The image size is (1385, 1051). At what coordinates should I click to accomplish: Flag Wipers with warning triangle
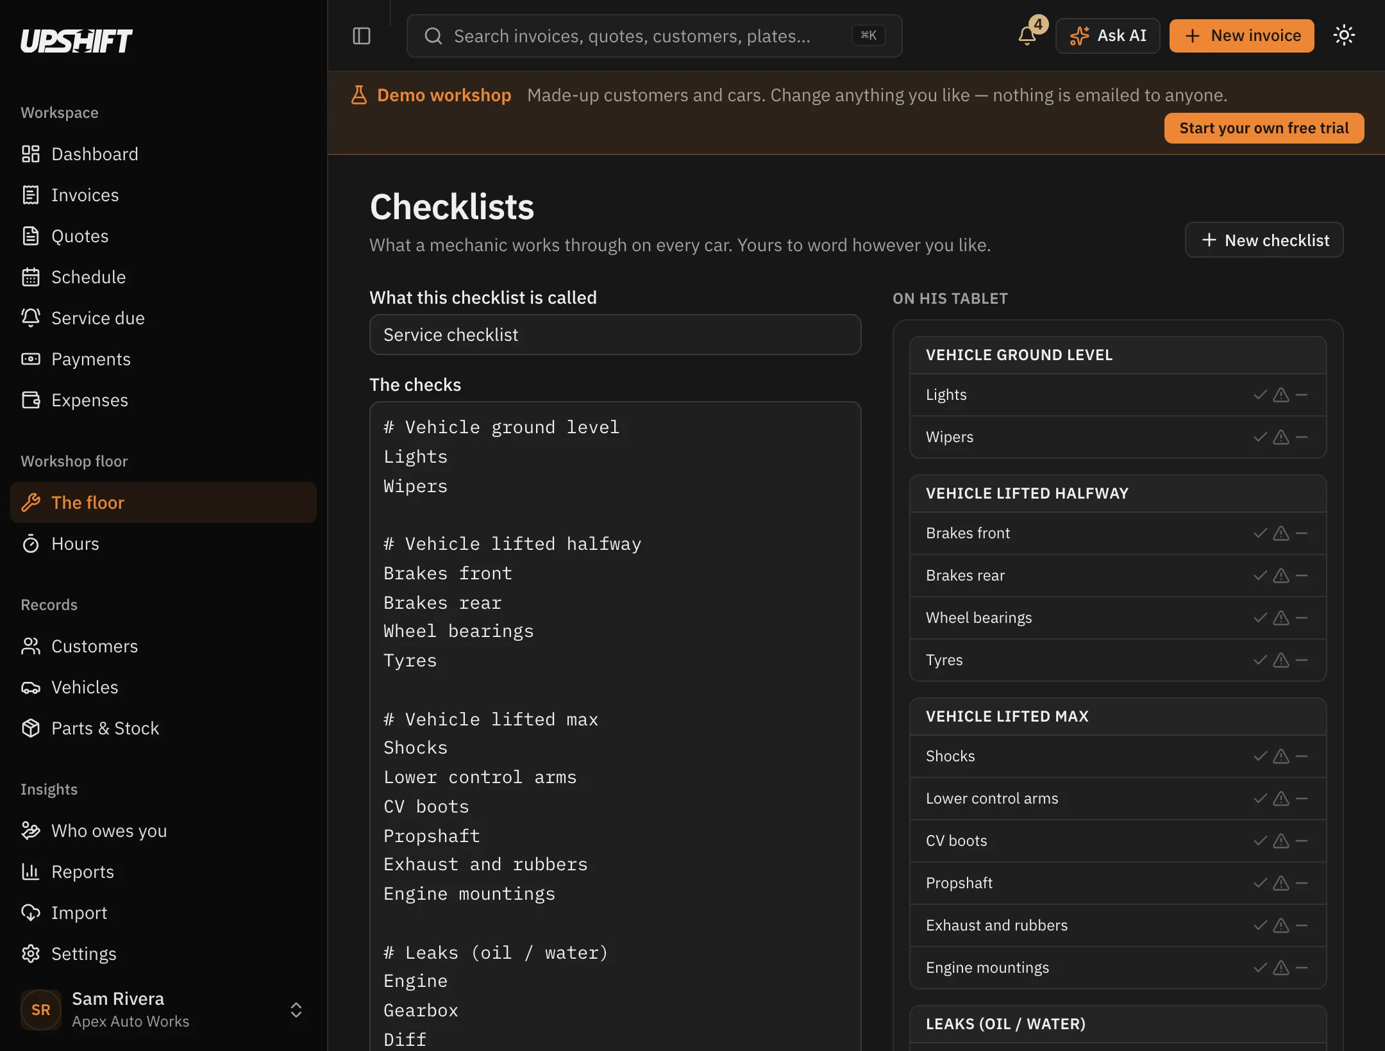(x=1281, y=437)
